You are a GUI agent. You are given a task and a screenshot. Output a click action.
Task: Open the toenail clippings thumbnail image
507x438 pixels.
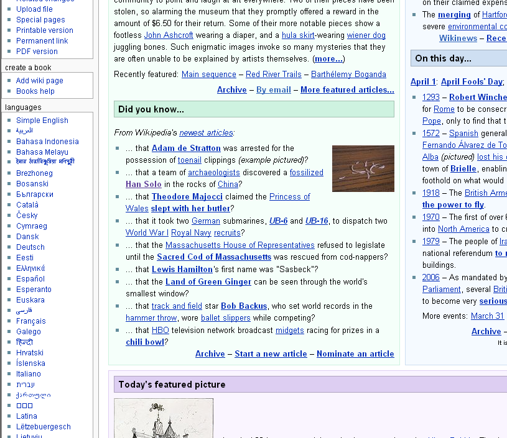pyautogui.click(x=363, y=168)
